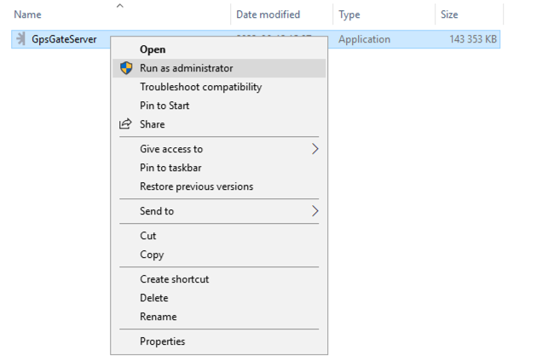Select Pin to taskbar
560x361 pixels.
tap(219, 168)
